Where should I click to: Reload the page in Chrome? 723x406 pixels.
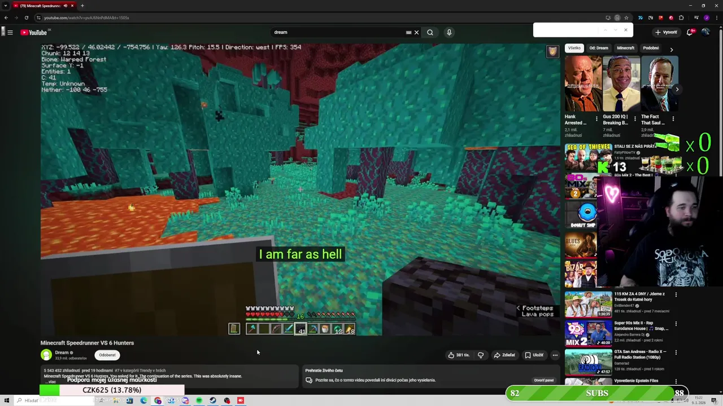coord(26,17)
